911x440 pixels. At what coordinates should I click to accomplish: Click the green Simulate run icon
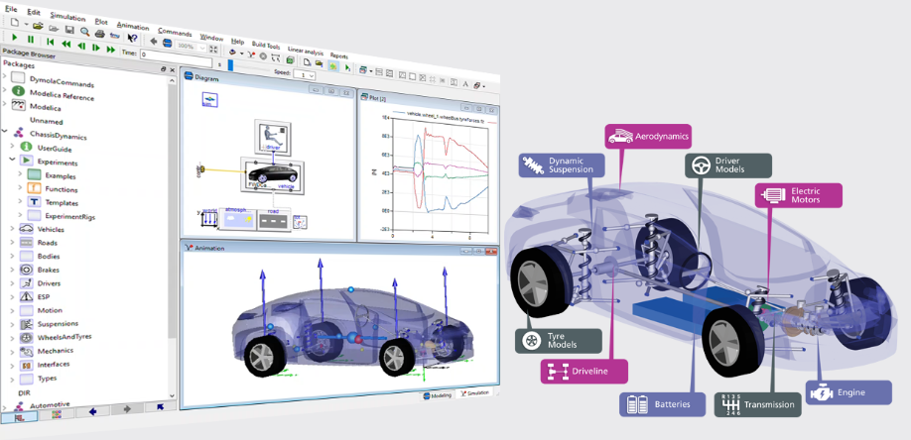347,68
